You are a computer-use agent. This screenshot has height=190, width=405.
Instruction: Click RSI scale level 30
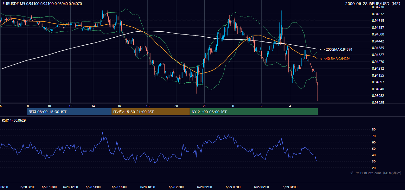(374, 161)
